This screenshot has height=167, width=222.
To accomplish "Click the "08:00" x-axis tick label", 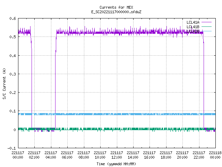I will point(84,157).
